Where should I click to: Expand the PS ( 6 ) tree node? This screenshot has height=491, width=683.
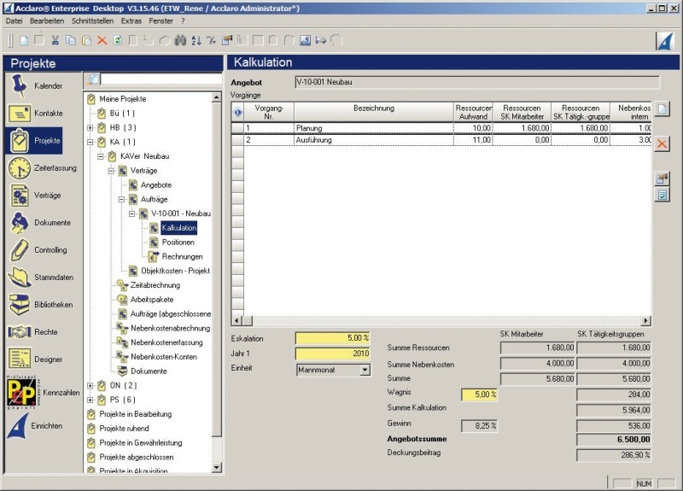click(x=90, y=400)
